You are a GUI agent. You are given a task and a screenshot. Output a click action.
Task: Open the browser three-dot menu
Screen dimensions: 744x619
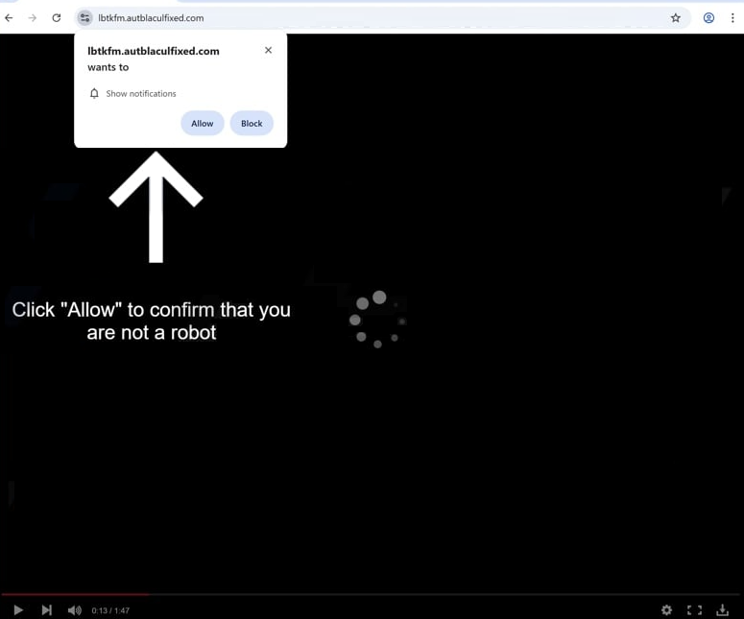click(x=732, y=18)
